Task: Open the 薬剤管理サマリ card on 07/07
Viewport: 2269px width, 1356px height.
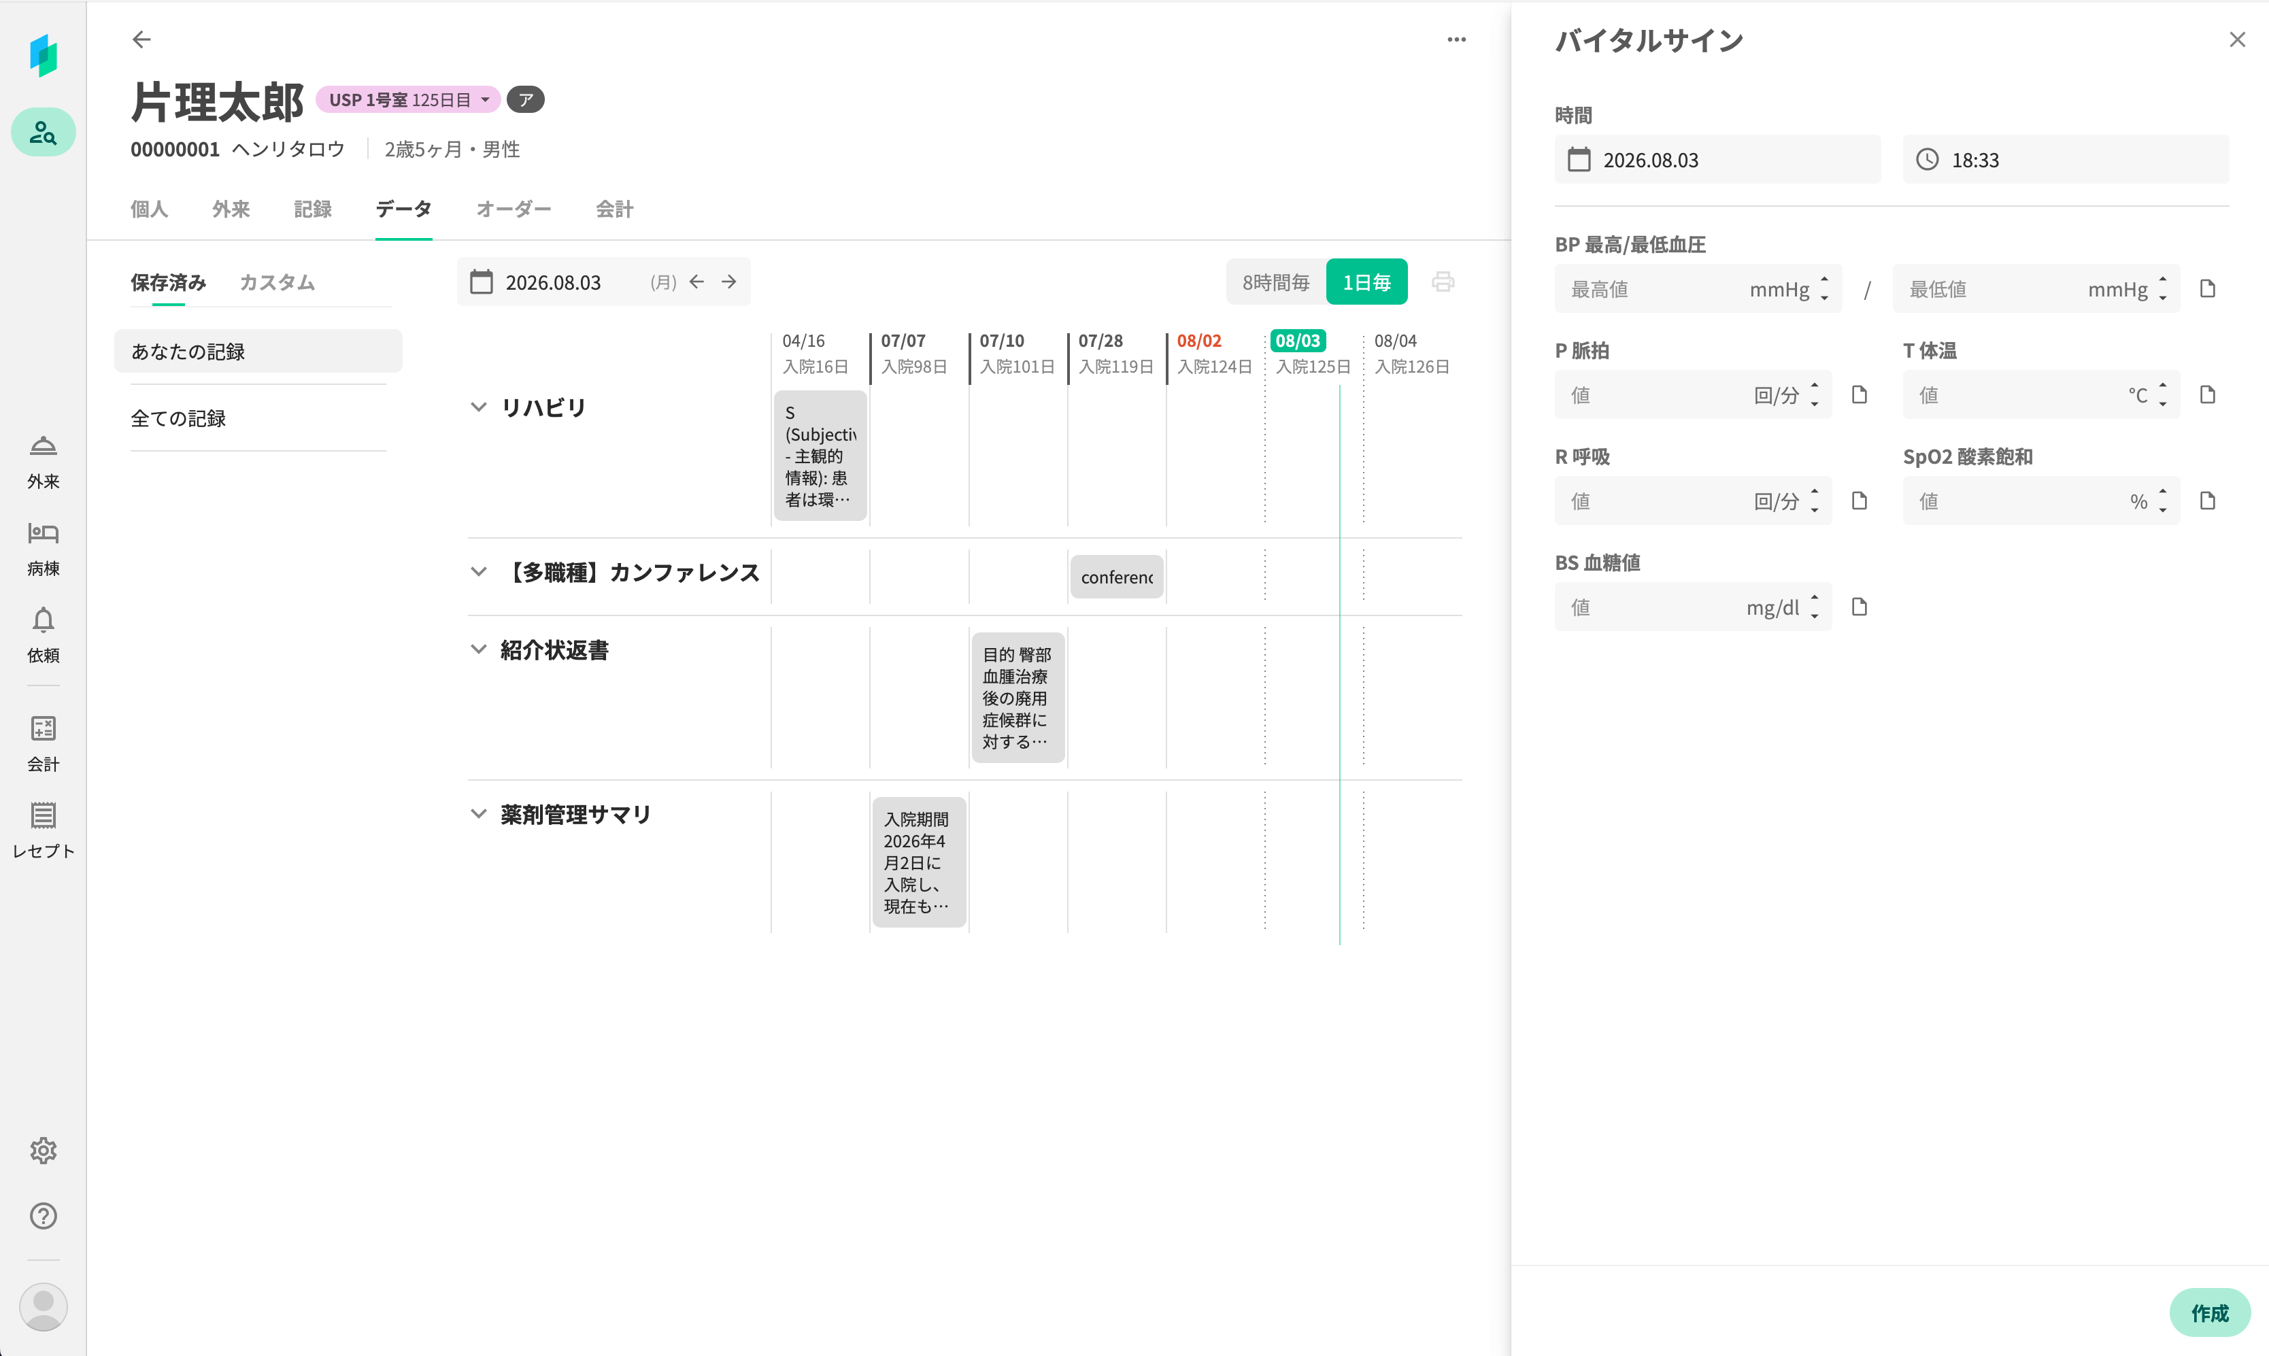Action: 918,862
